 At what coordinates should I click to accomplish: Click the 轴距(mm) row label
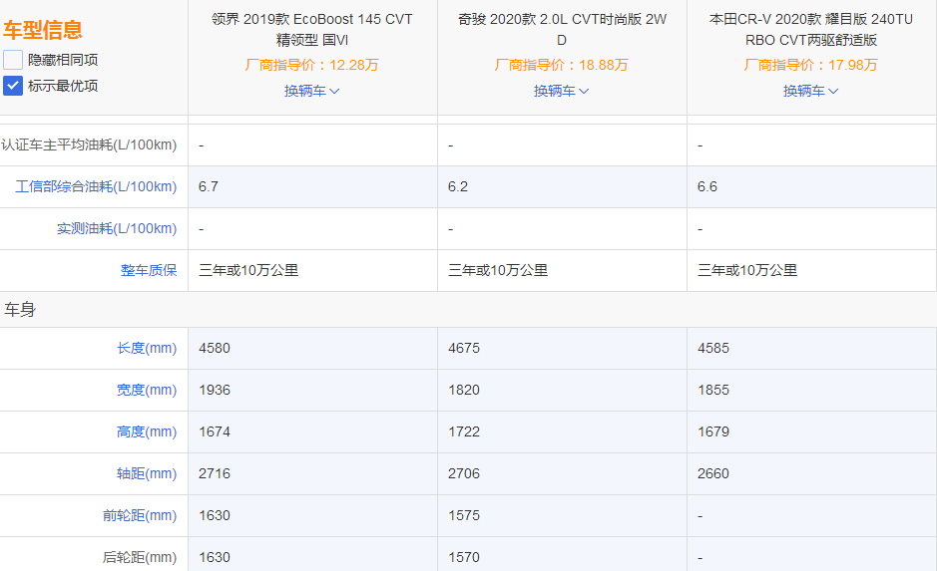pos(147,473)
